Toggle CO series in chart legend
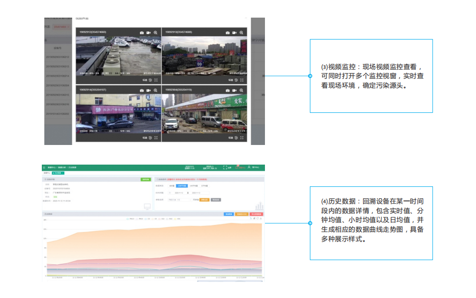This screenshot has width=476, height=298. 147,218
